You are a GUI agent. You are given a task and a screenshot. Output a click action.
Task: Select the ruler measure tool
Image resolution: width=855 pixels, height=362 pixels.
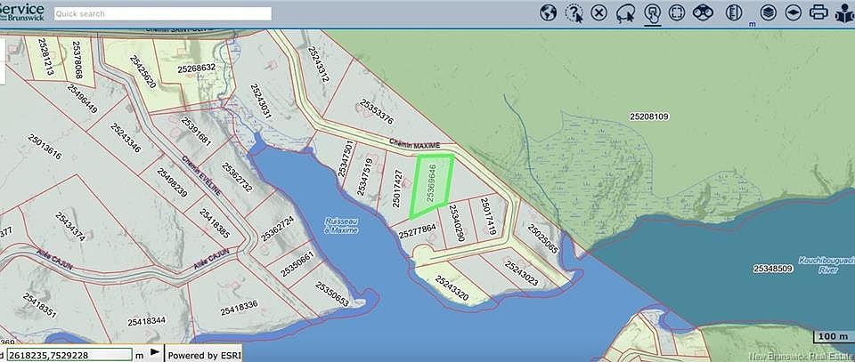pyautogui.click(x=735, y=12)
